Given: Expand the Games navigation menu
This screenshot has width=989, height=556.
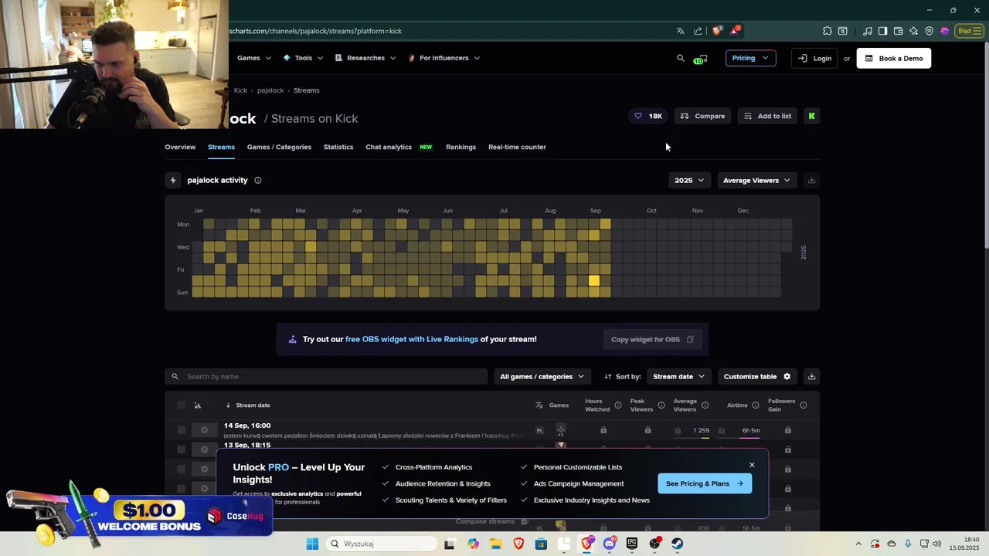Looking at the screenshot, I should pos(254,58).
